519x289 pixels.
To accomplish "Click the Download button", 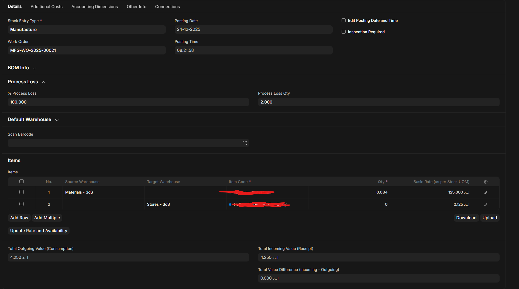I will point(466,218).
